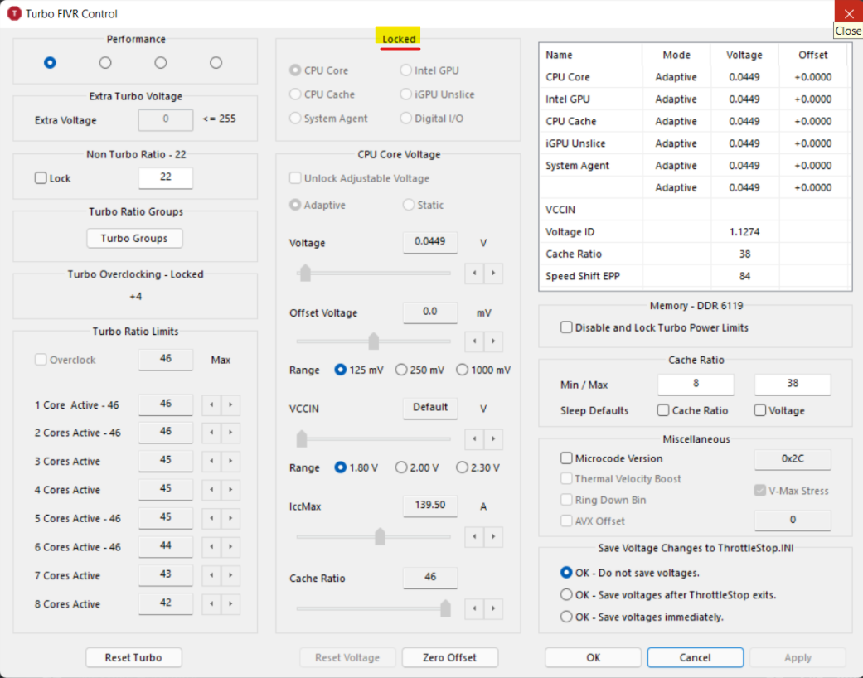Increase 5 Cores Active ratio with right arrow
The width and height of the screenshot is (863, 678).
230,518
